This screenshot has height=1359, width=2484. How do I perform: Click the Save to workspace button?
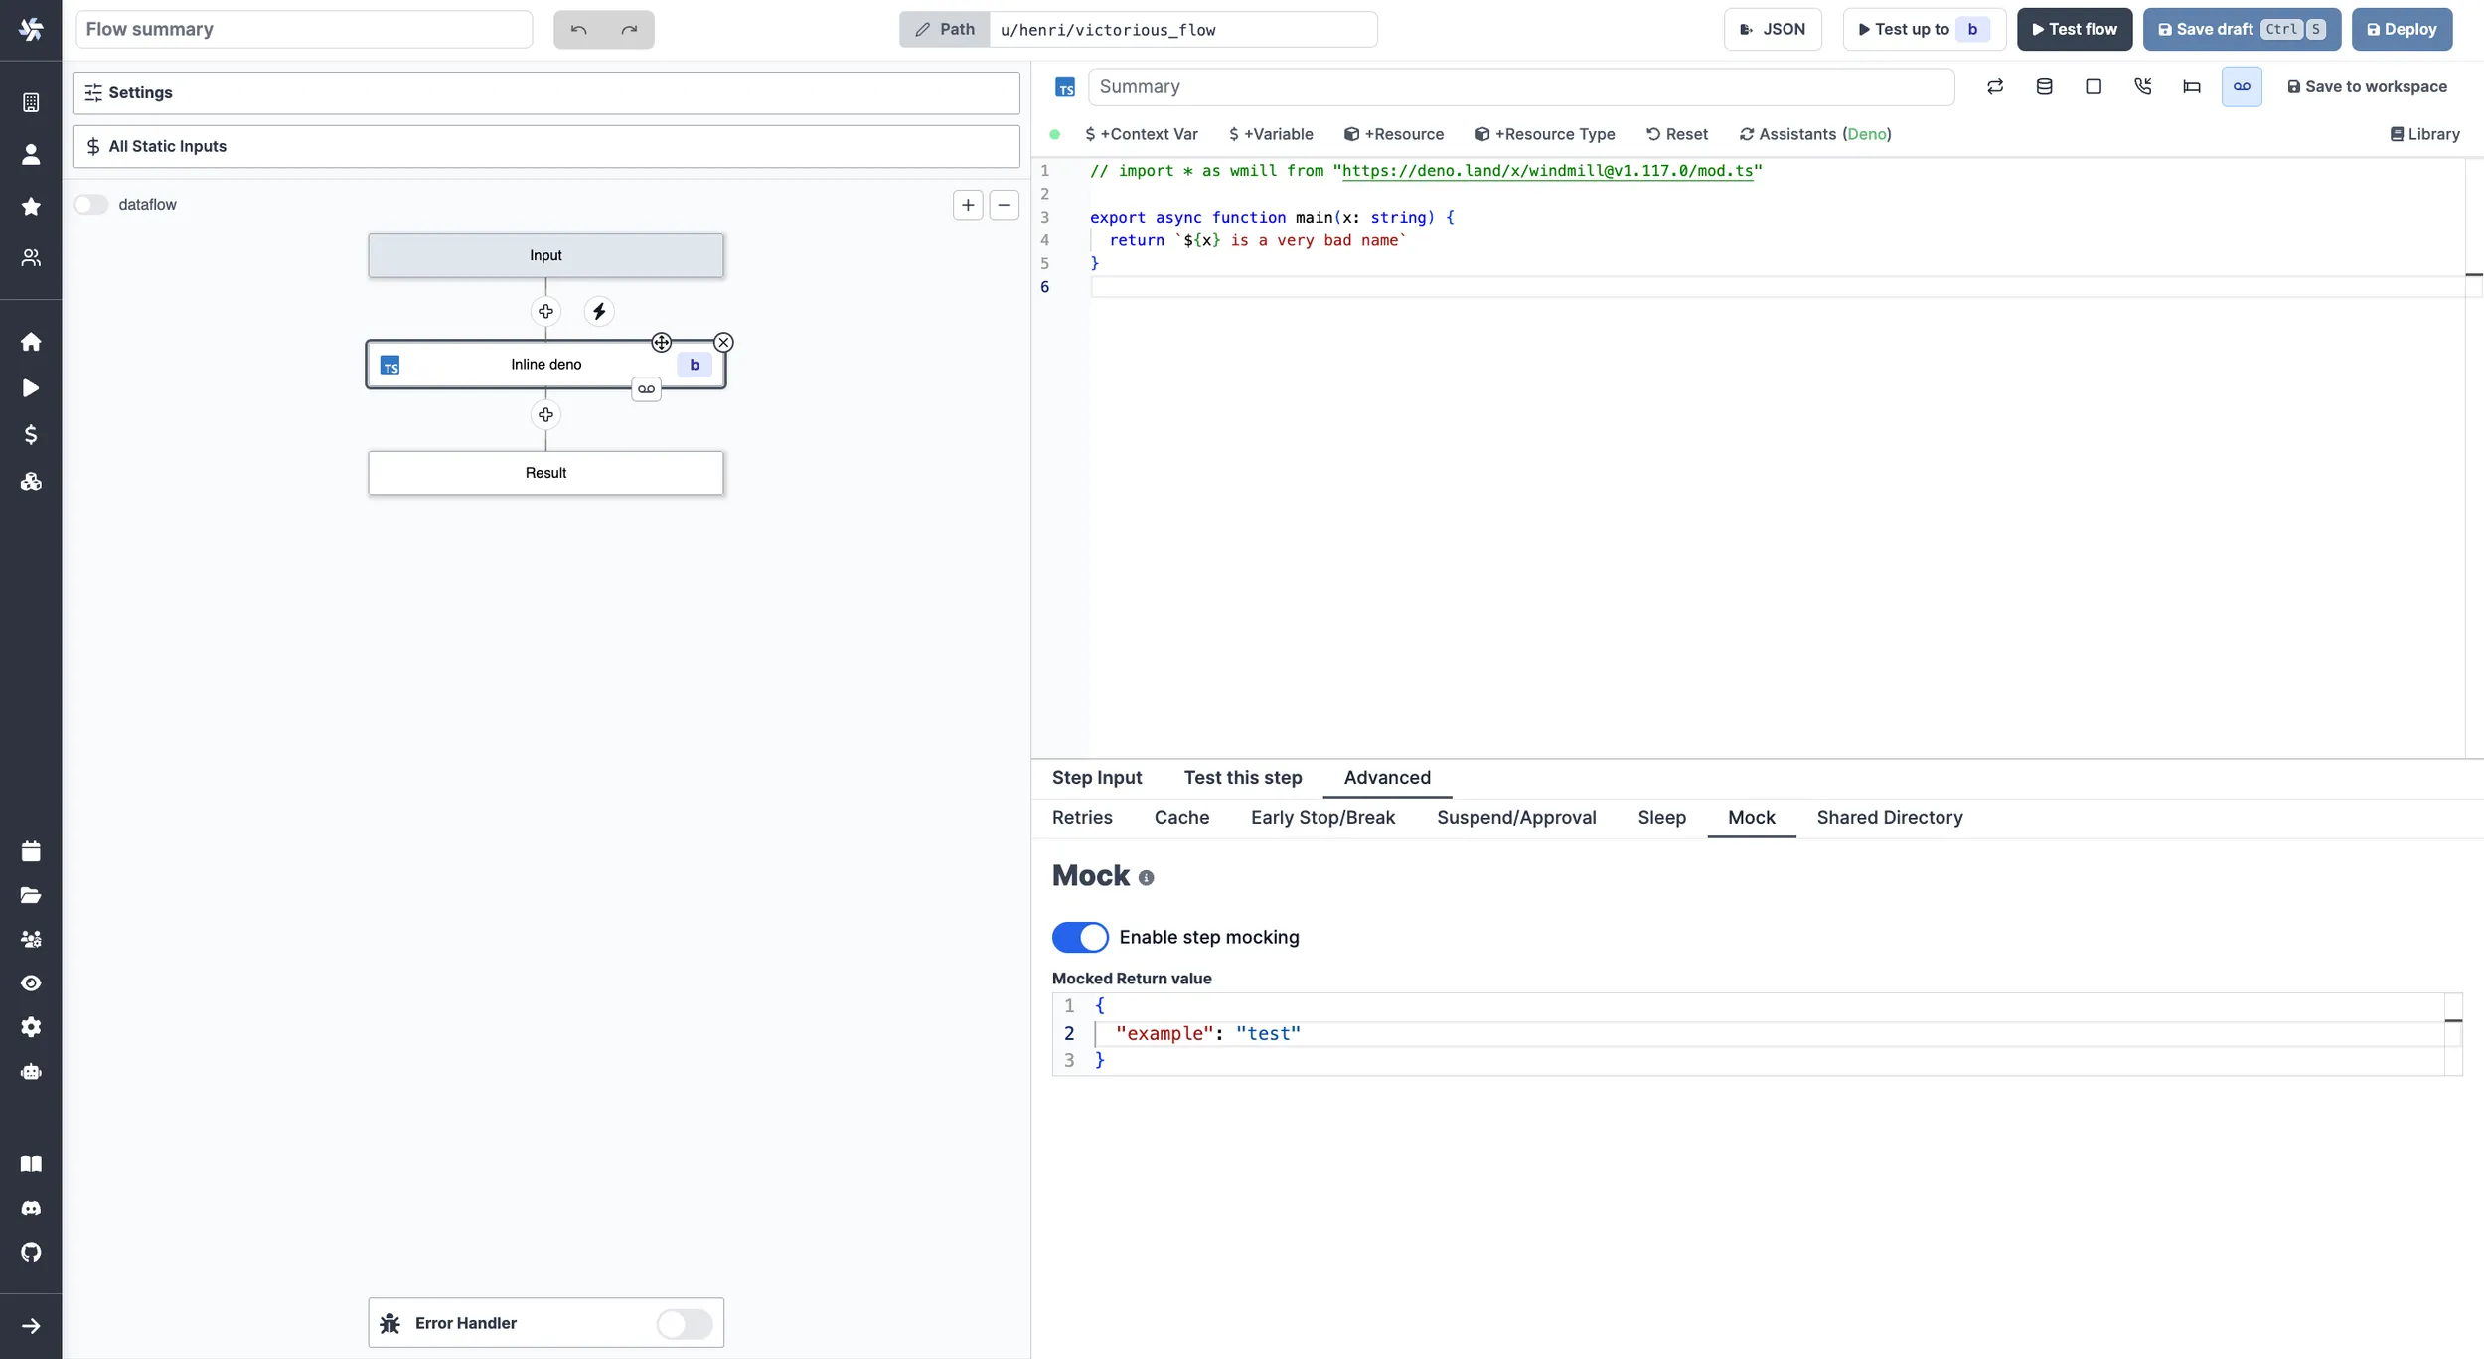tap(2367, 87)
